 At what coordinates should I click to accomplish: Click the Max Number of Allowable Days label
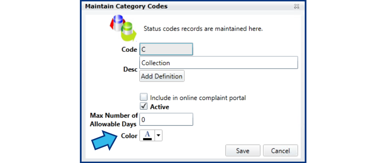(114, 120)
